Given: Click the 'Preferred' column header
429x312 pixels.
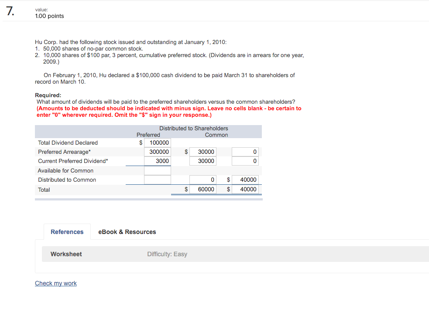Looking at the screenshot, I should click(148, 135).
